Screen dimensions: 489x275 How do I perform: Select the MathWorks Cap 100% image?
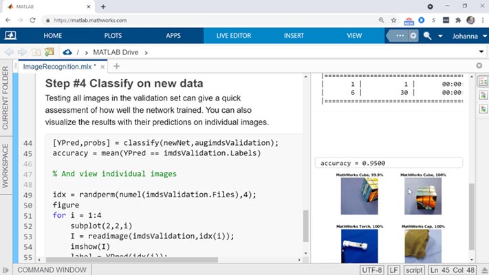tap(423, 246)
